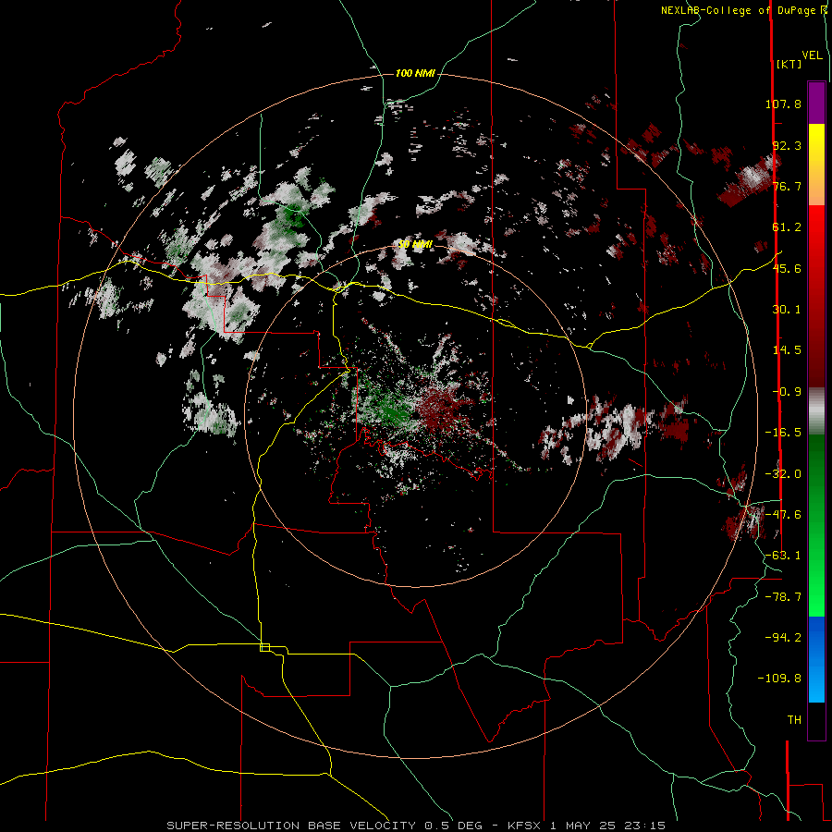Screen dimensions: 832x832
Task: Click the -32.0 value on velocity scale
Action: pos(783,474)
